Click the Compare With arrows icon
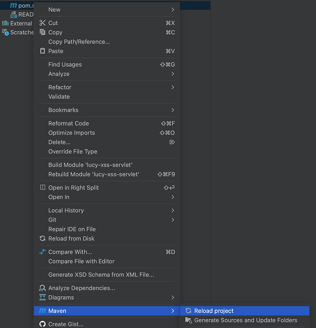Screen dimensions: 316x328 tap(43, 252)
